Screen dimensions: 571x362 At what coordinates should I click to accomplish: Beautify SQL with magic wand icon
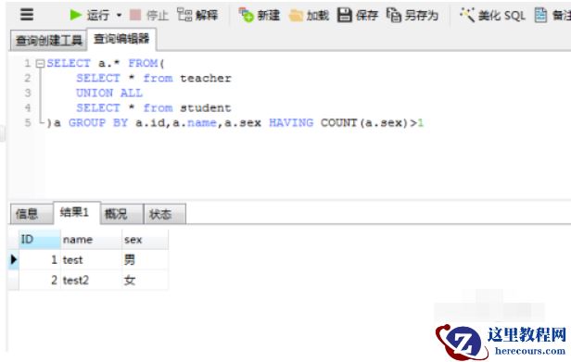467,15
